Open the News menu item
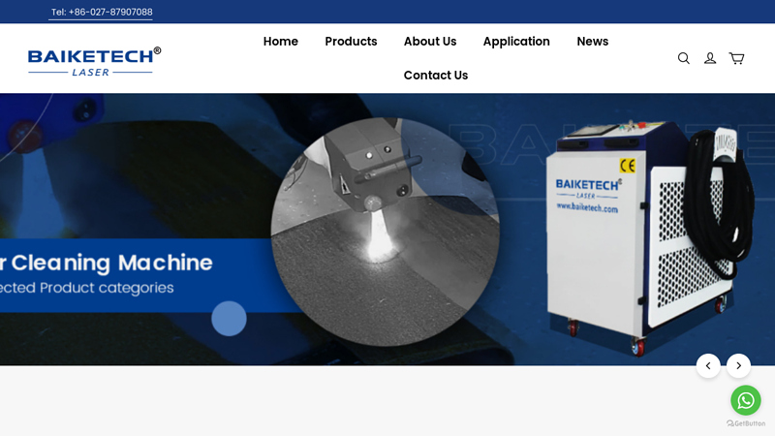The width and height of the screenshot is (775, 436). [593, 42]
